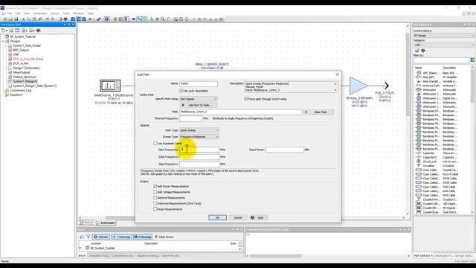Open the Edit menu
This screenshot has height=268, width=476.
[x=18, y=13]
